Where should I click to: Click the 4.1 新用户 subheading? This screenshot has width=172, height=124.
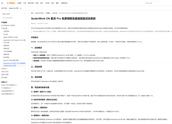[x=41, y=92]
